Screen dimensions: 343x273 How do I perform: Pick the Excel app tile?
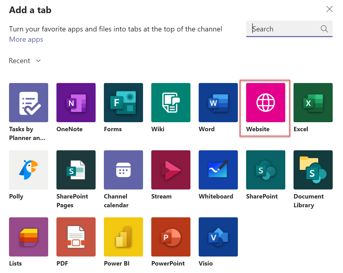coord(313,102)
